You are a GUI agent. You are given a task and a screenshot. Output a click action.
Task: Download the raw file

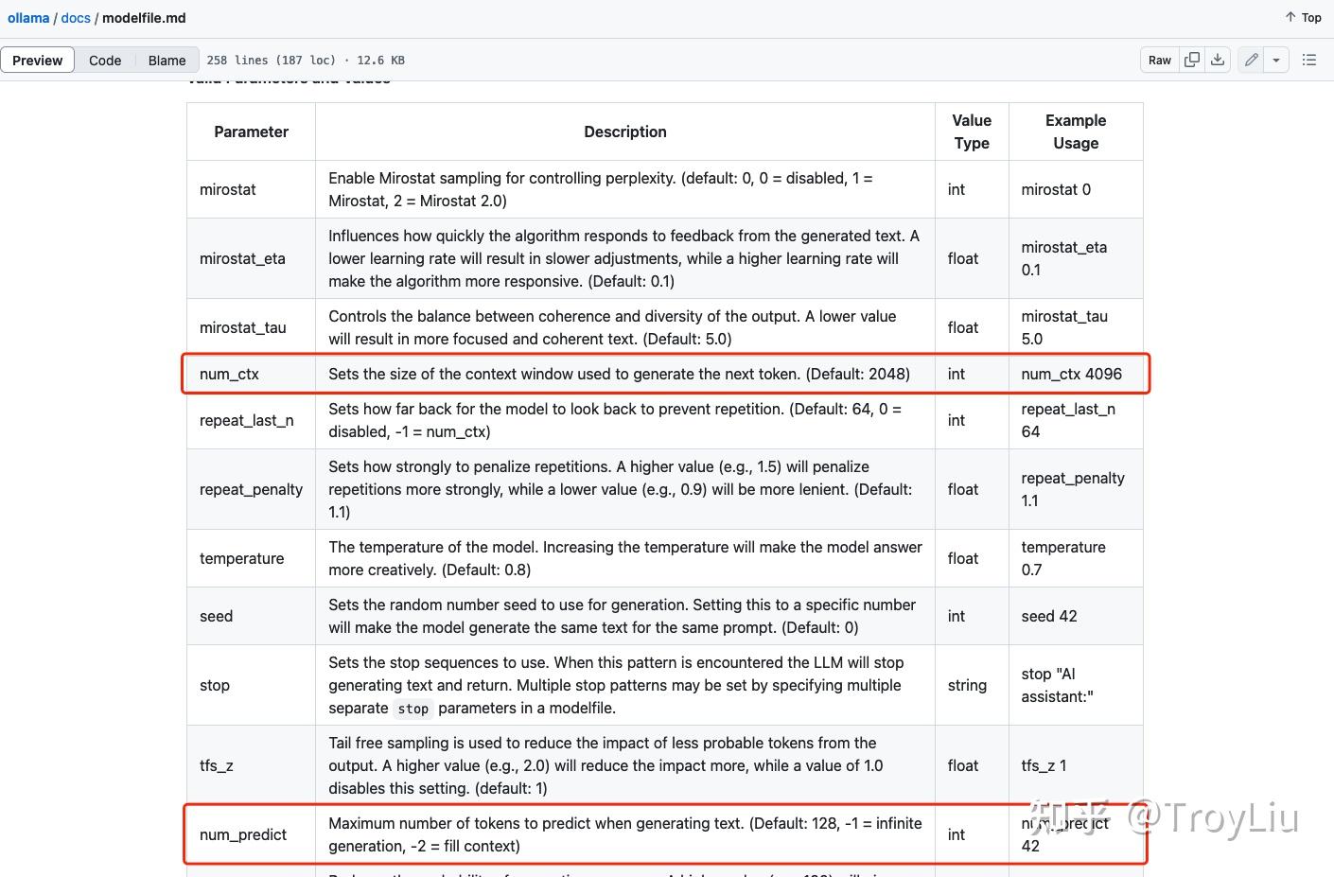pos(1218,60)
